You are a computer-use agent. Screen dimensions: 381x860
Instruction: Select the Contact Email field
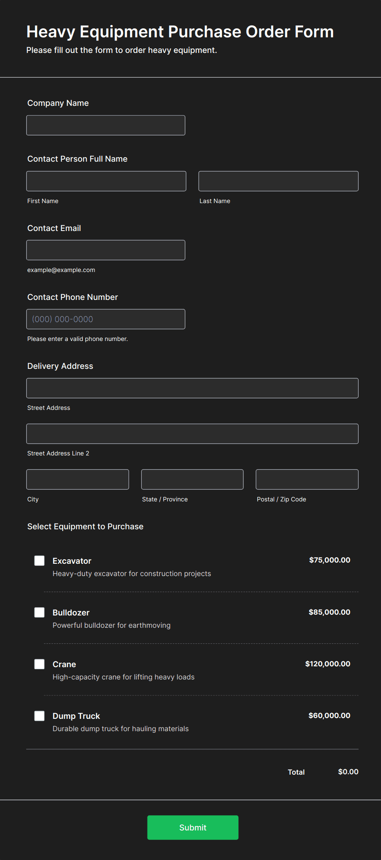[x=106, y=250]
